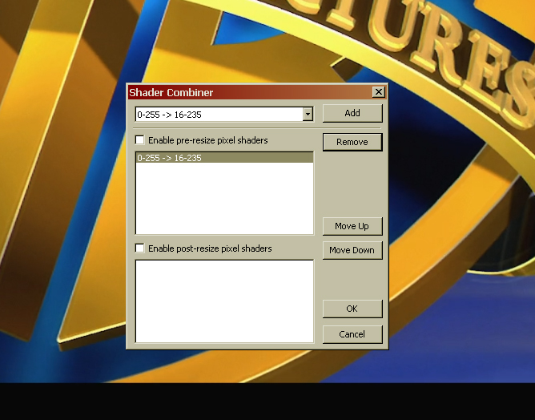Image resolution: width=535 pixels, height=420 pixels.
Task: Click the Remove button
Action: pos(352,142)
